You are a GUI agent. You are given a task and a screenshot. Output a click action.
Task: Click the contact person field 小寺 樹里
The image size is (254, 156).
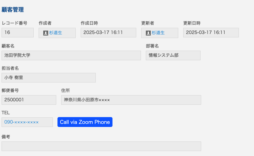49,78
